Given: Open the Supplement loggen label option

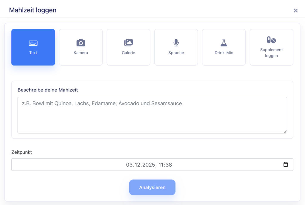Looking at the screenshot, I should 271,53.
